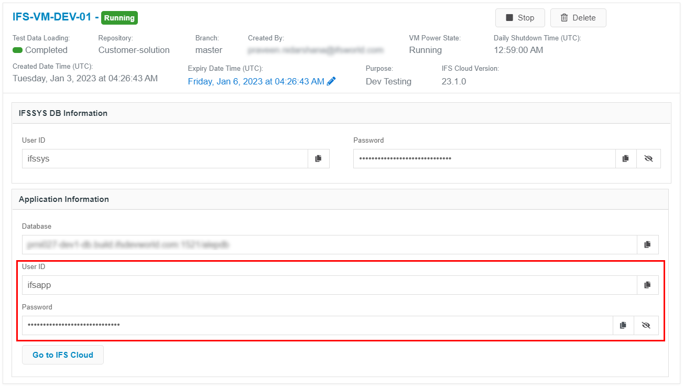Copy the Application Information password
684x386 pixels.
click(x=623, y=325)
